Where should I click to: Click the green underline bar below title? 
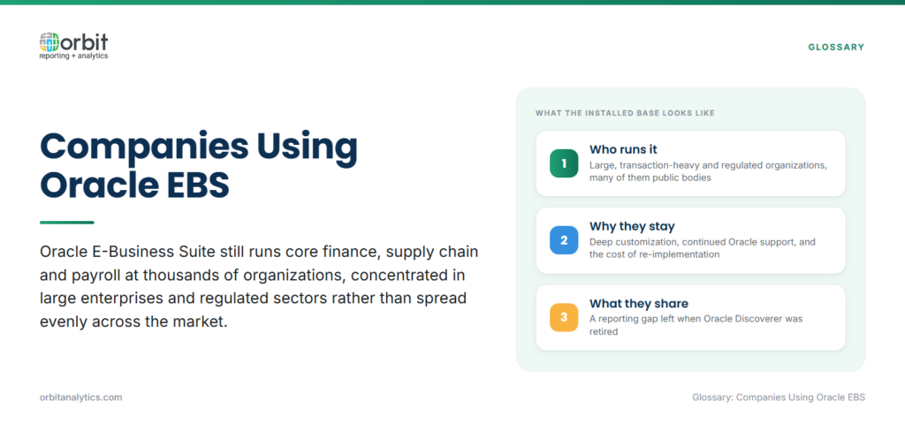pyautogui.click(x=67, y=222)
